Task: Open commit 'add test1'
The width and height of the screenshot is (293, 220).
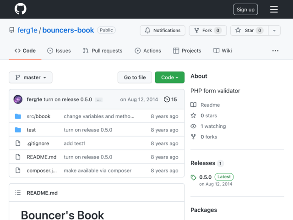Action: coord(75,143)
